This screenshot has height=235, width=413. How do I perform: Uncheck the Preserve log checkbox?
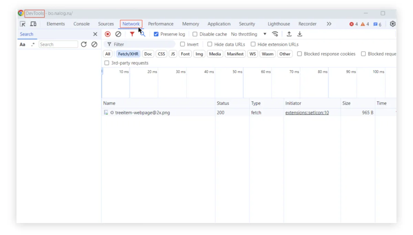(156, 34)
